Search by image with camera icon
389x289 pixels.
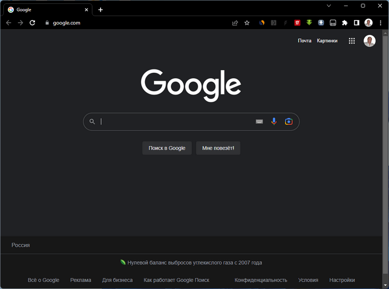click(x=288, y=122)
